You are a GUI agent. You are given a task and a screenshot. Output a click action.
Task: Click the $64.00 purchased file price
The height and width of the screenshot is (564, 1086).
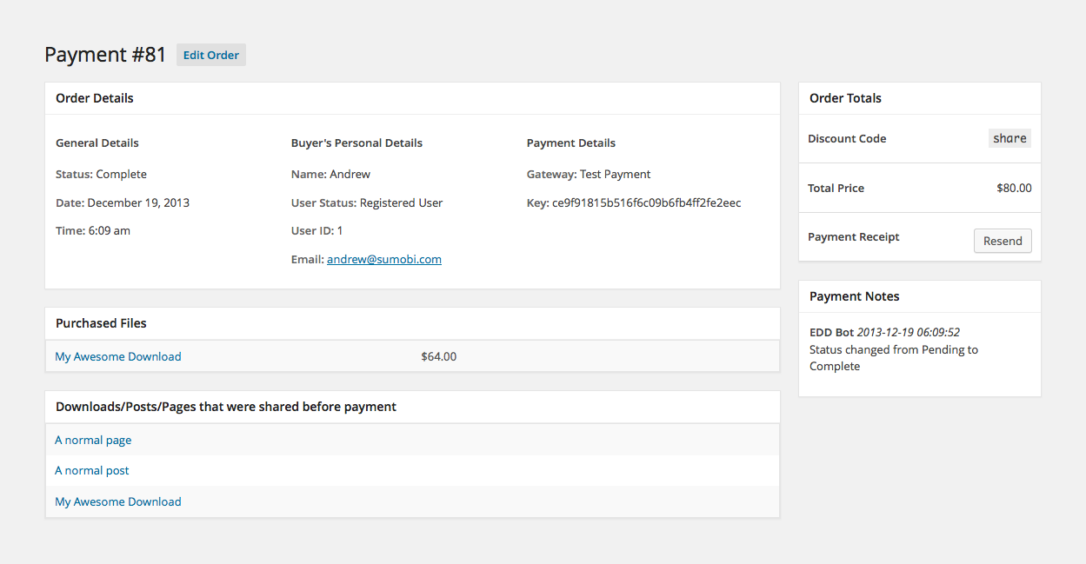tap(438, 356)
